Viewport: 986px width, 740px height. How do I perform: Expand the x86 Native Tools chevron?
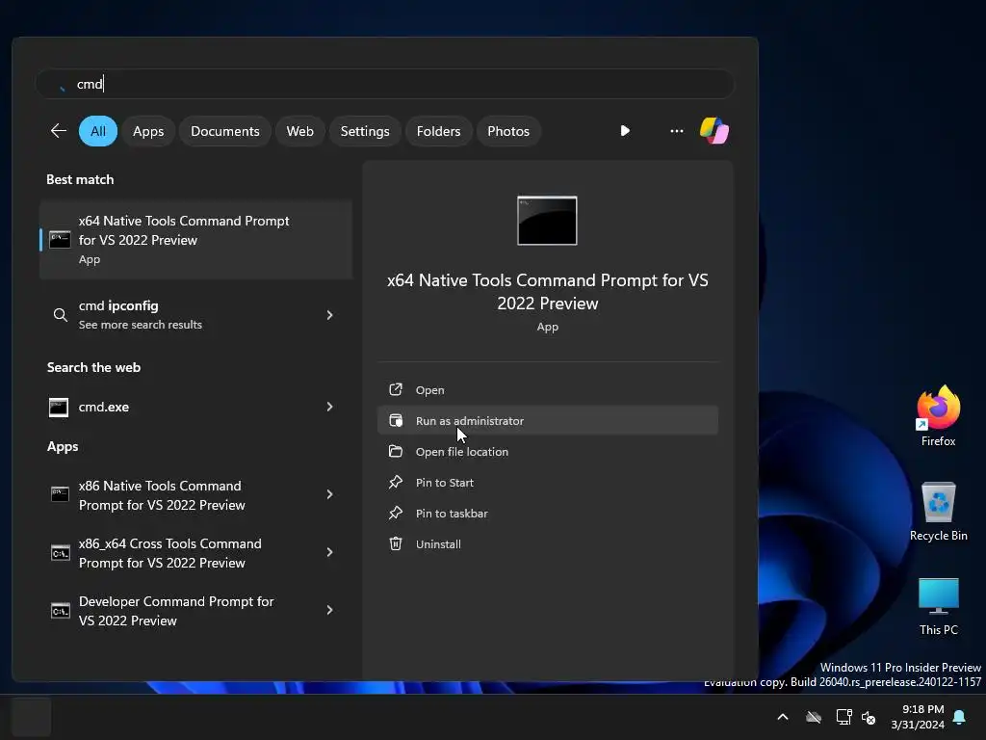pyautogui.click(x=329, y=494)
